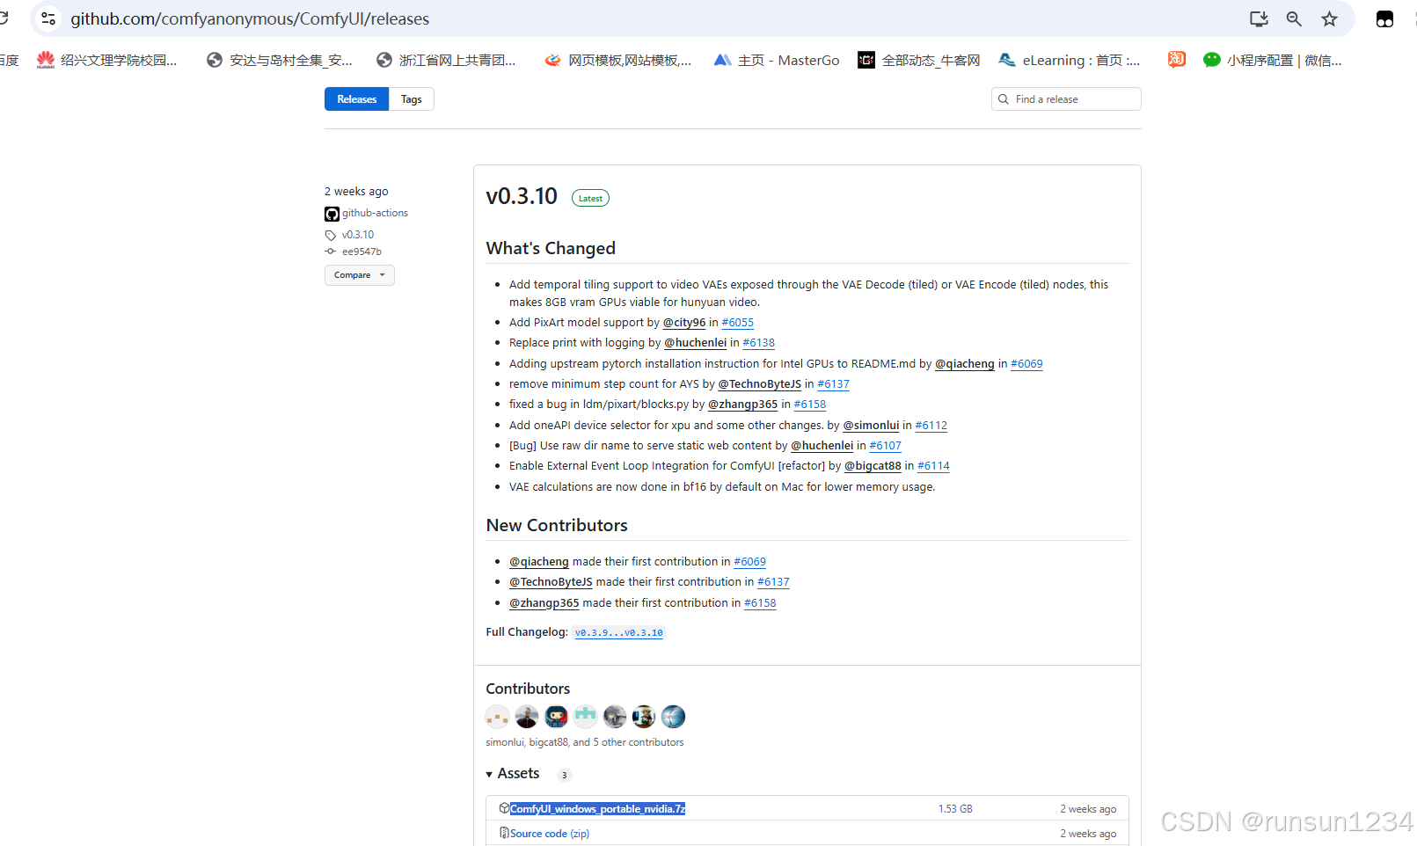Download Source code (zip)
Image resolution: width=1417 pixels, height=846 pixels.
550,834
